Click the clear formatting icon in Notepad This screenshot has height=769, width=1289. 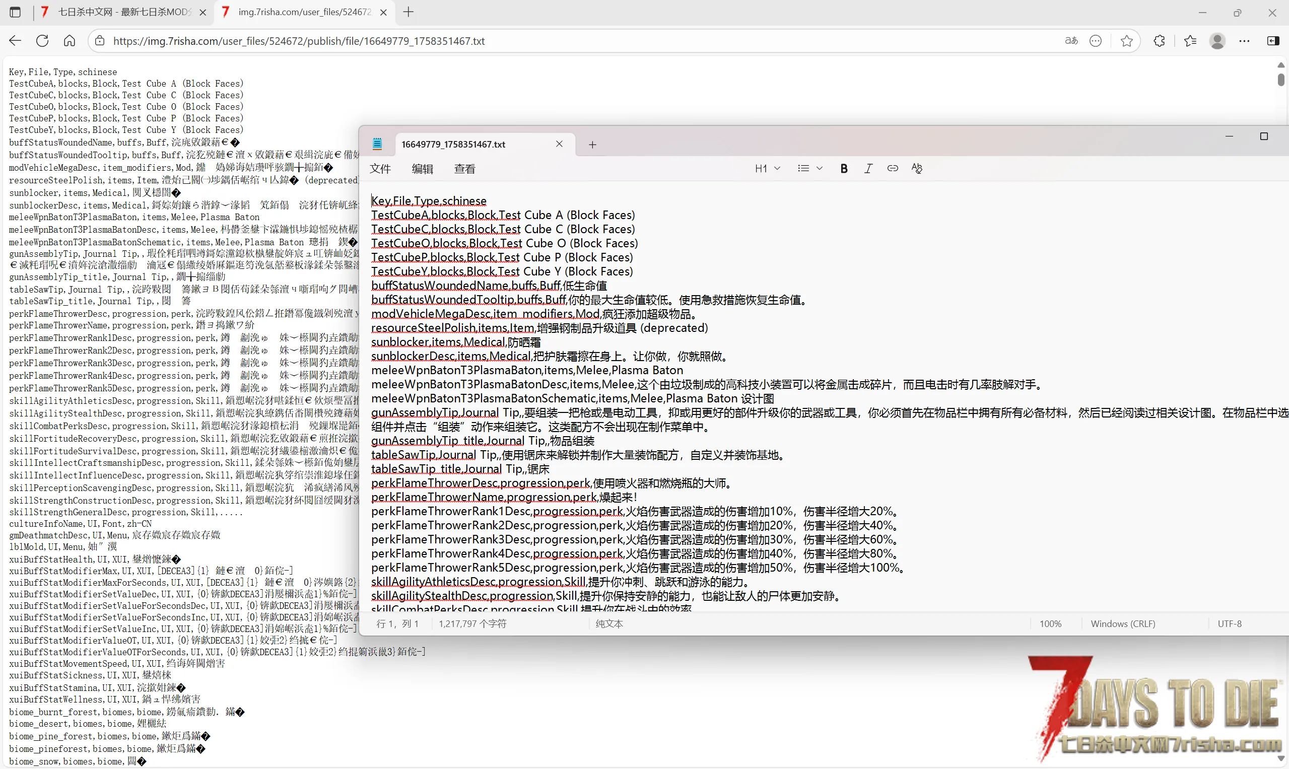coord(916,168)
